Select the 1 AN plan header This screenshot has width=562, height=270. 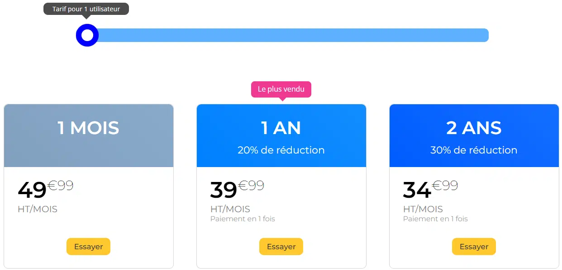[x=281, y=128]
